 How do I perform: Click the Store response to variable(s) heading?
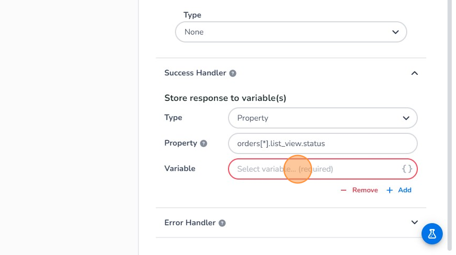[225, 98]
